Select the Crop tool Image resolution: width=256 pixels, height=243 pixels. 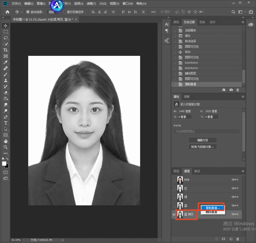(6, 50)
